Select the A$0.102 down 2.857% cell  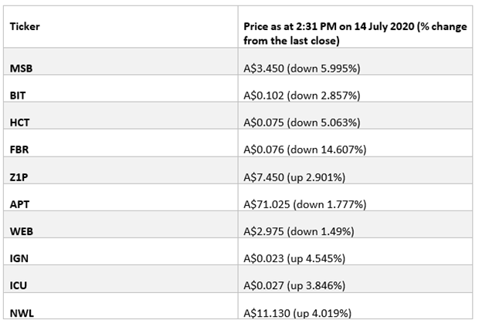[355, 89]
